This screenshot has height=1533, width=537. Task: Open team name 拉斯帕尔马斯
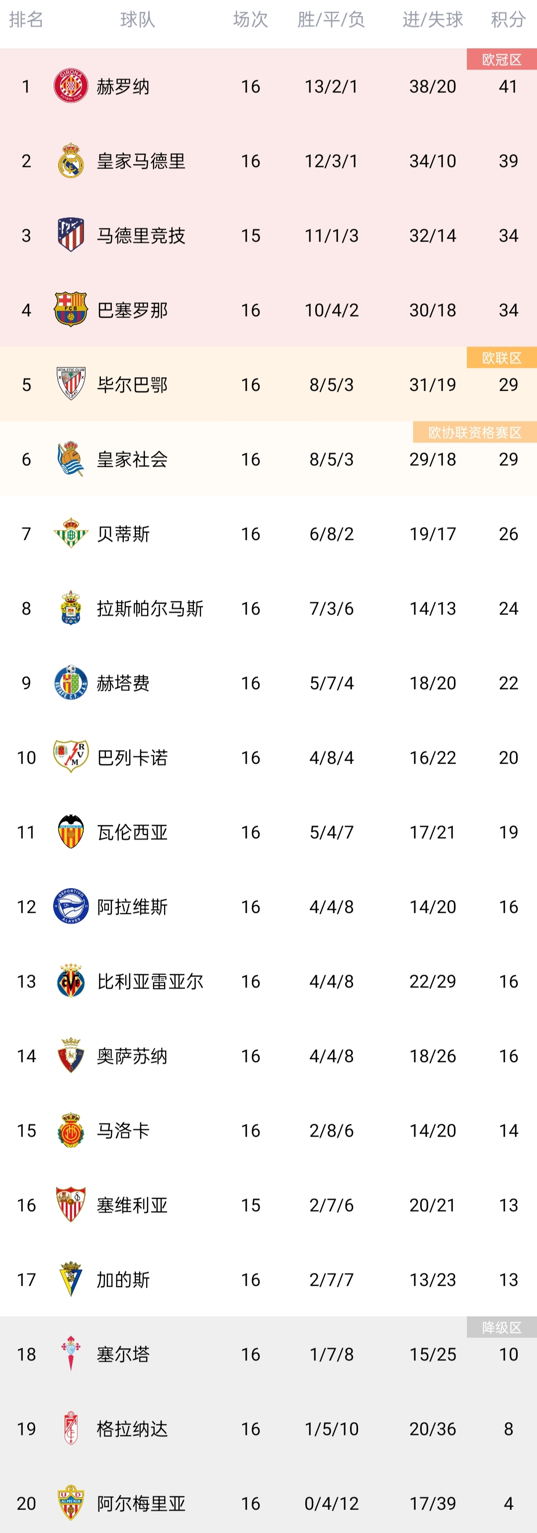point(150,608)
